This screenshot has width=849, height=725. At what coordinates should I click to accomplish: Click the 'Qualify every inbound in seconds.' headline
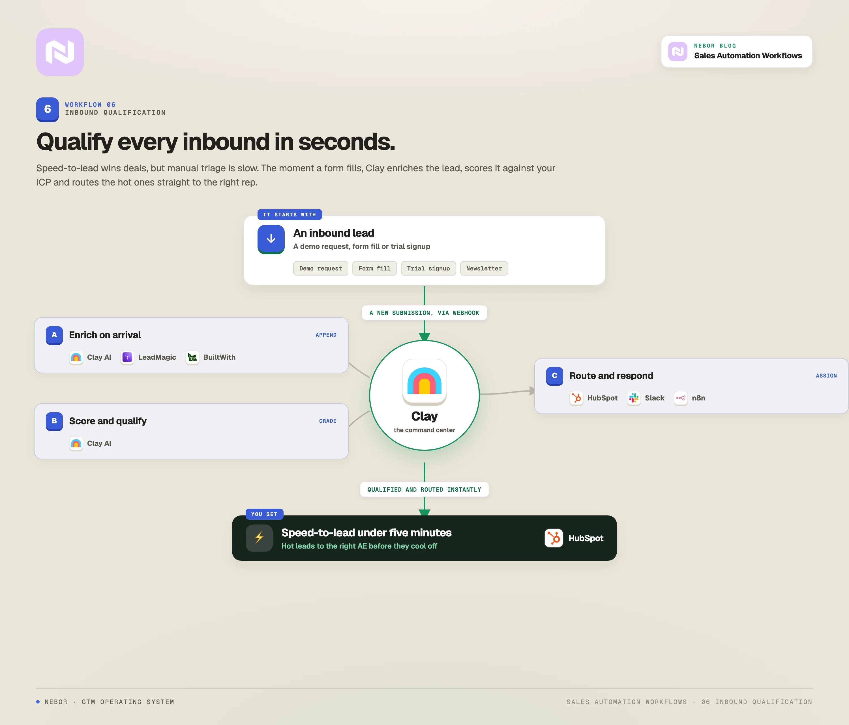click(216, 142)
